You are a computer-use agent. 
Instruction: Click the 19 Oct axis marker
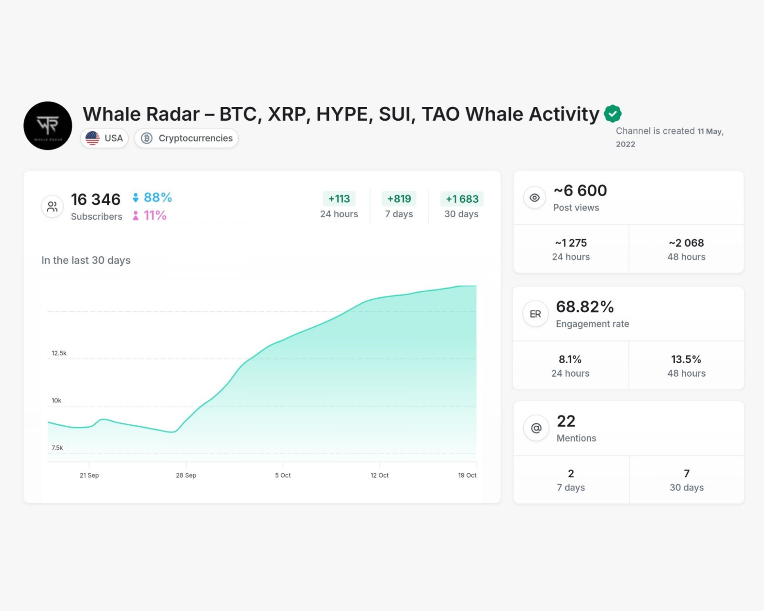coord(467,475)
